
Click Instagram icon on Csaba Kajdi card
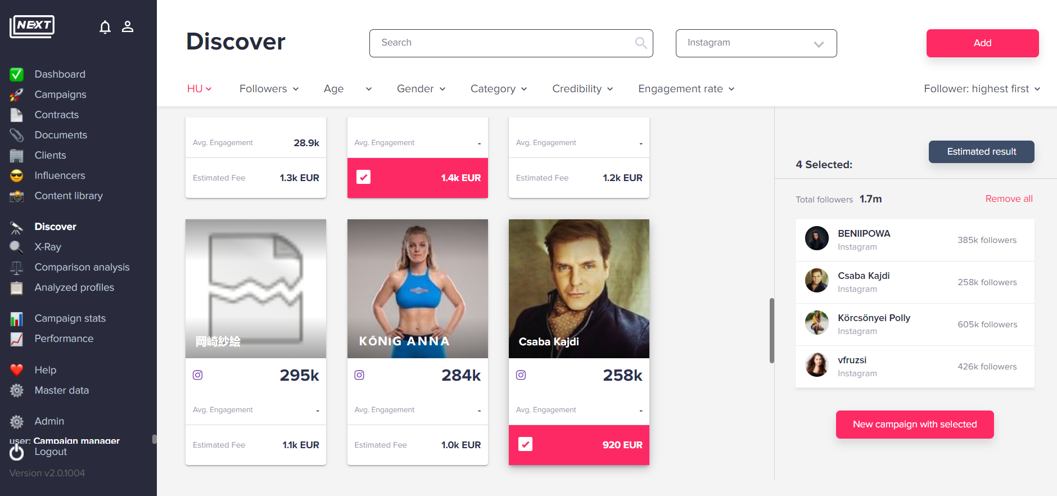coord(521,375)
